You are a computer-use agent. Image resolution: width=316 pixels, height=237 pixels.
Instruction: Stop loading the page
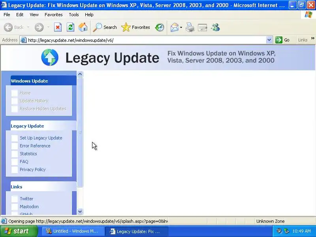(x=58, y=27)
